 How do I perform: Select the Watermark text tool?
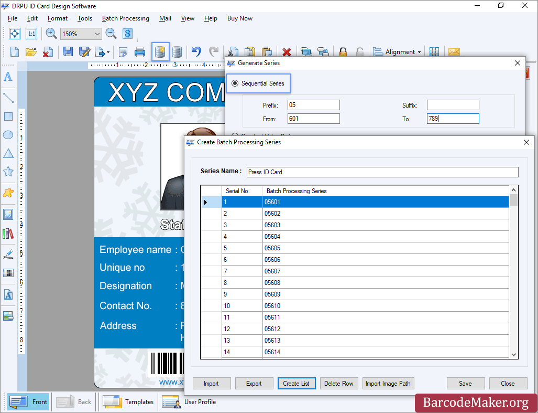[8, 295]
